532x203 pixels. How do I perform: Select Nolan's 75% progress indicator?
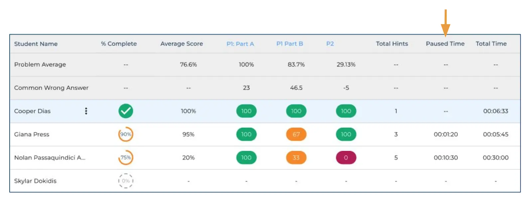pos(126,157)
